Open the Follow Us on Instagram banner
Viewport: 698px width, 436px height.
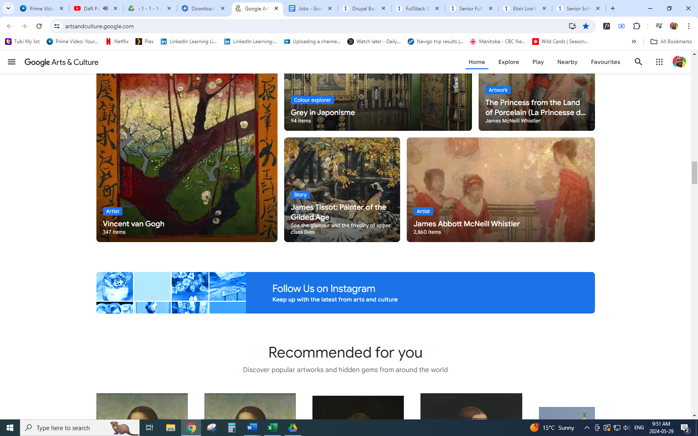pos(345,293)
